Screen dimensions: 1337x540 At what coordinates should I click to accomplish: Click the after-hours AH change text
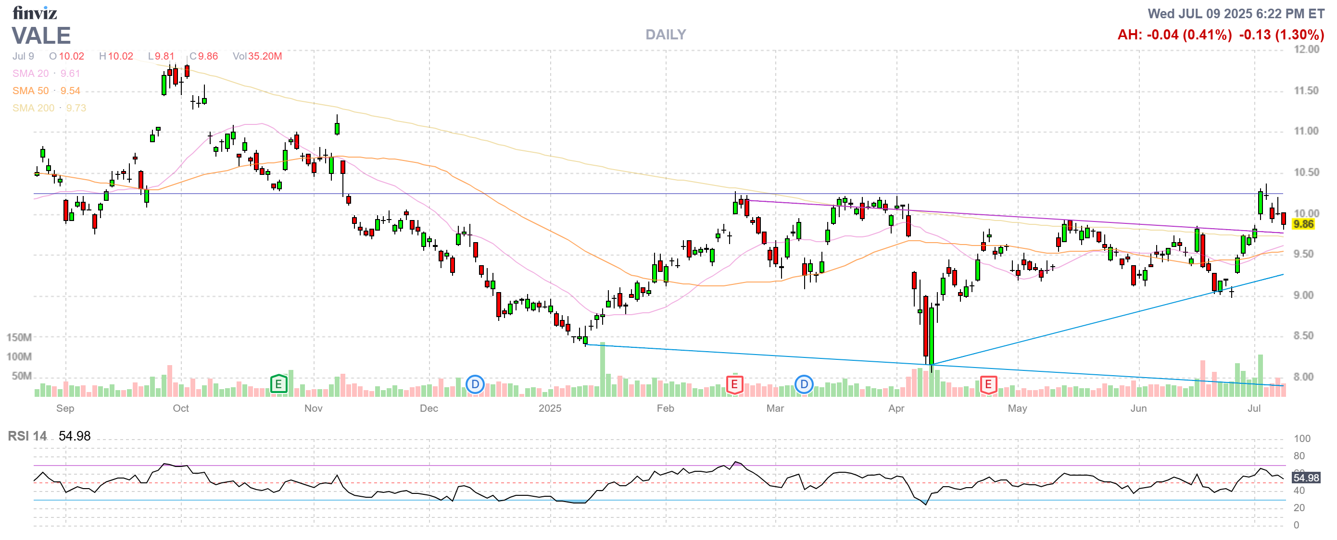point(1174,35)
